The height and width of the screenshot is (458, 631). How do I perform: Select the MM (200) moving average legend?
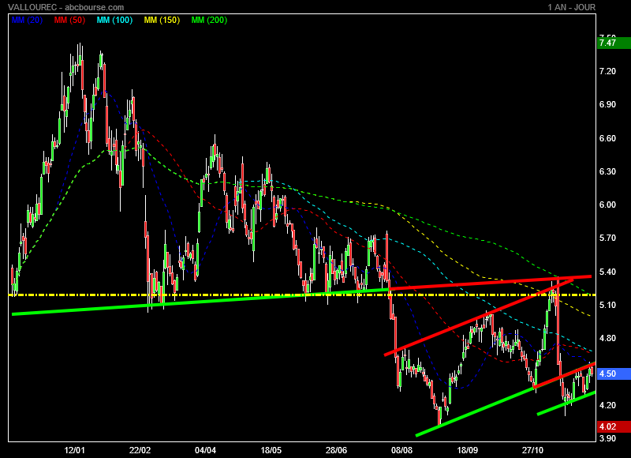tap(209, 21)
